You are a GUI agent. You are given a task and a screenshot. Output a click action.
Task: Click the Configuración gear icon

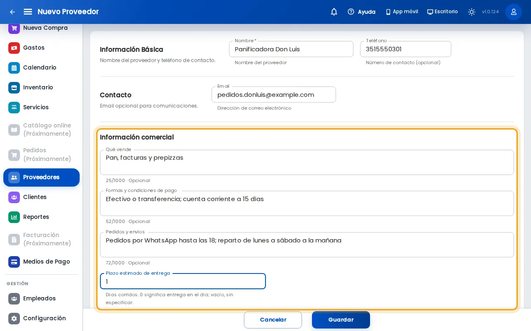click(x=14, y=319)
